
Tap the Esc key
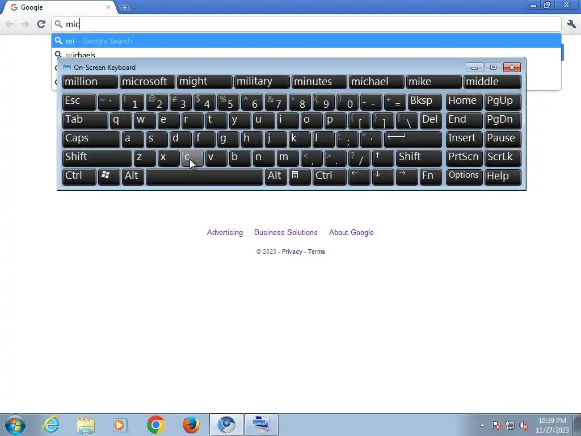[x=79, y=102]
